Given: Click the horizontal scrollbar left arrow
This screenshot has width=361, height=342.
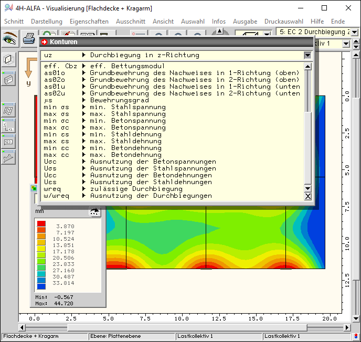Looking at the screenshot, I should (23, 327).
